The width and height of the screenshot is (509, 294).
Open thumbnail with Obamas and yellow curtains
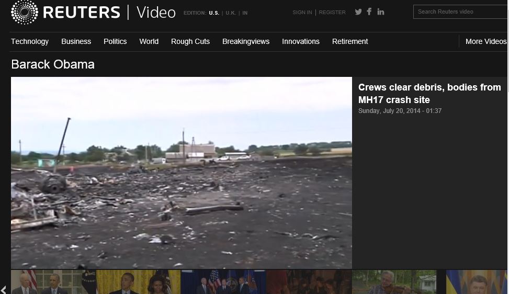pyautogui.click(x=139, y=282)
